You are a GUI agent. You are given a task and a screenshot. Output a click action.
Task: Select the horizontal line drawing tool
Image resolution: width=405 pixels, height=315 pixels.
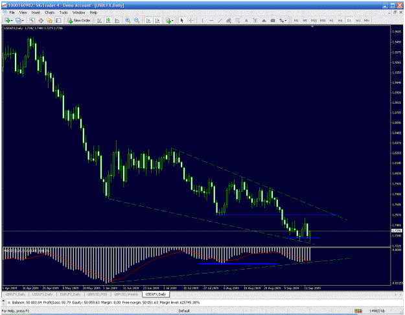click(x=211, y=20)
